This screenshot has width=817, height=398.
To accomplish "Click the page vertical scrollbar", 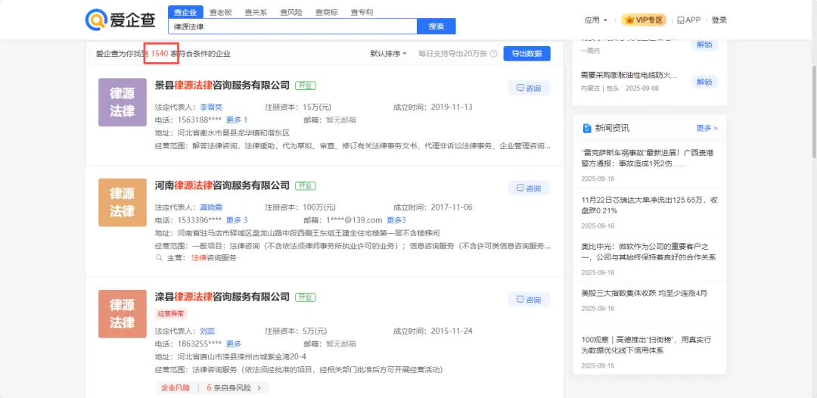I will click(x=814, y=111).
